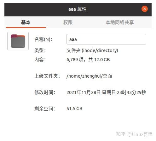
Task: Click the 名称(N) label
Action: 43,39
